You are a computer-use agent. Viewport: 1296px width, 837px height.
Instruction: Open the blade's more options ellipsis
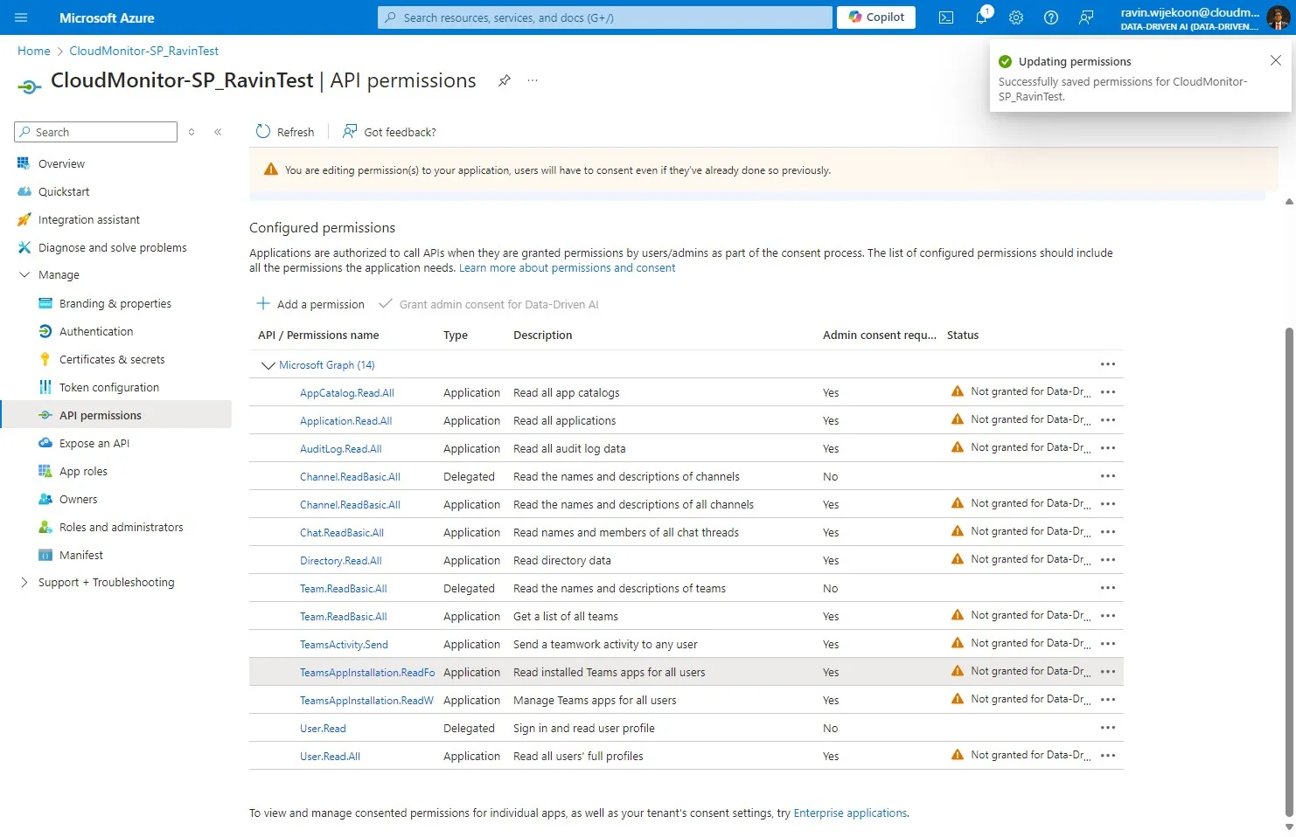tap(533, 80)
